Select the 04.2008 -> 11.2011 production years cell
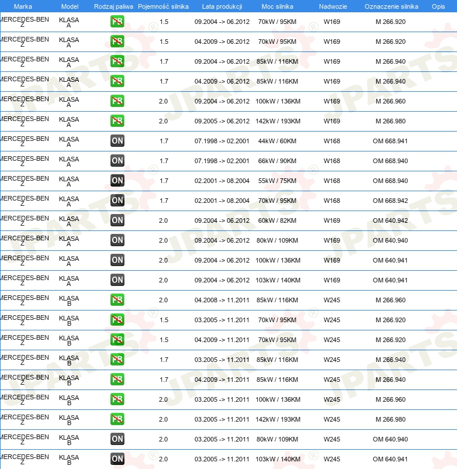 click(221, 300)
